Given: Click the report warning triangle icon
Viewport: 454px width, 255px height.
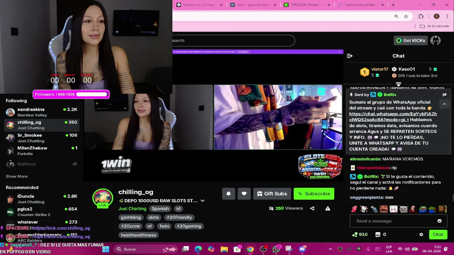Looking at the screenshot, I should (328, 208).
